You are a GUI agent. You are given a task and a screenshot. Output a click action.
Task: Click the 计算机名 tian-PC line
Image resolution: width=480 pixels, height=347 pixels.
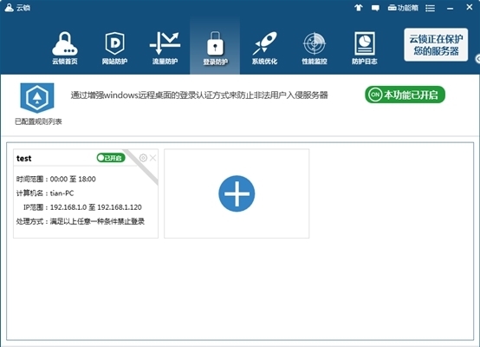45,193
